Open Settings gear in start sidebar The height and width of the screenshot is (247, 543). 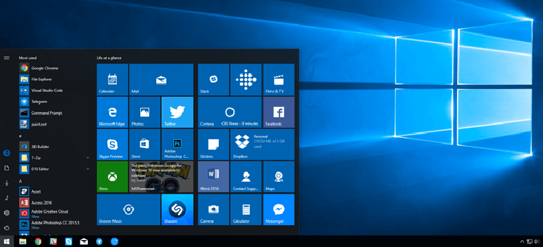coord(7,213)
